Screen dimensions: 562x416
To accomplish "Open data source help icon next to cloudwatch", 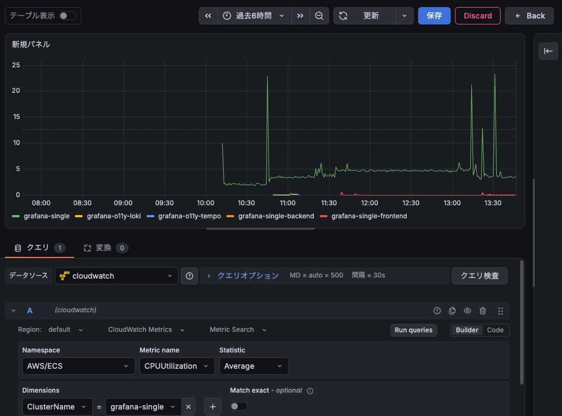I will tap(190, 276).
